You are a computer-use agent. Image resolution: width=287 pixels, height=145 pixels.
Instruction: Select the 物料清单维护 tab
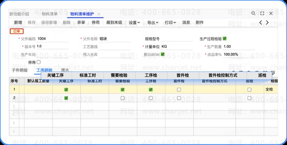pos(82,14)
